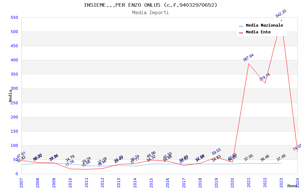Viewport: 301px width, 195px height.
Task: Click the 59.03 data label
Action: (x=216, y=152)
